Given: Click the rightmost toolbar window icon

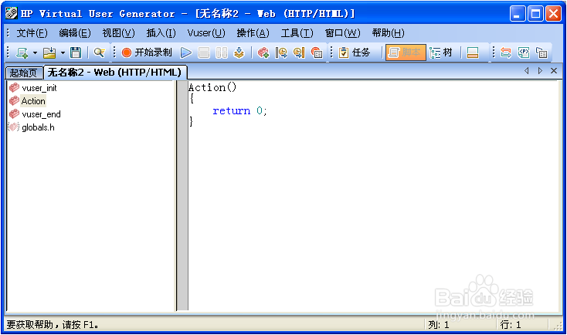Looking at the screenshot, I should [542, 52].
